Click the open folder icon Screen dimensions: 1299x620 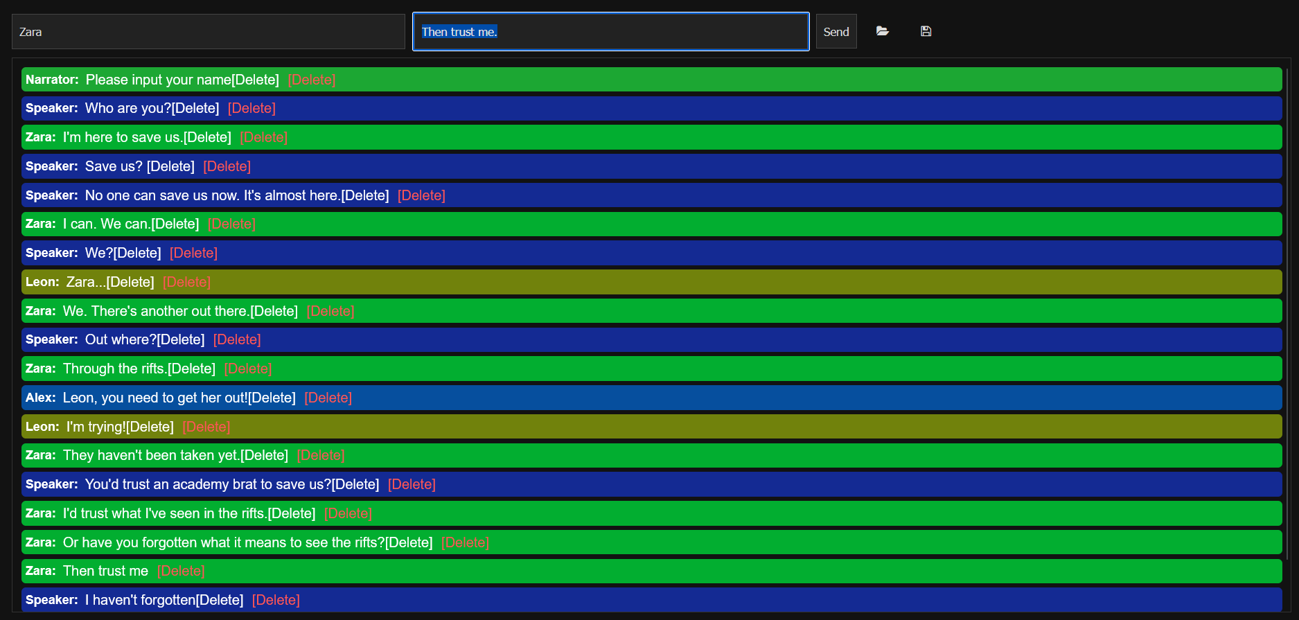tap(882, 31)
